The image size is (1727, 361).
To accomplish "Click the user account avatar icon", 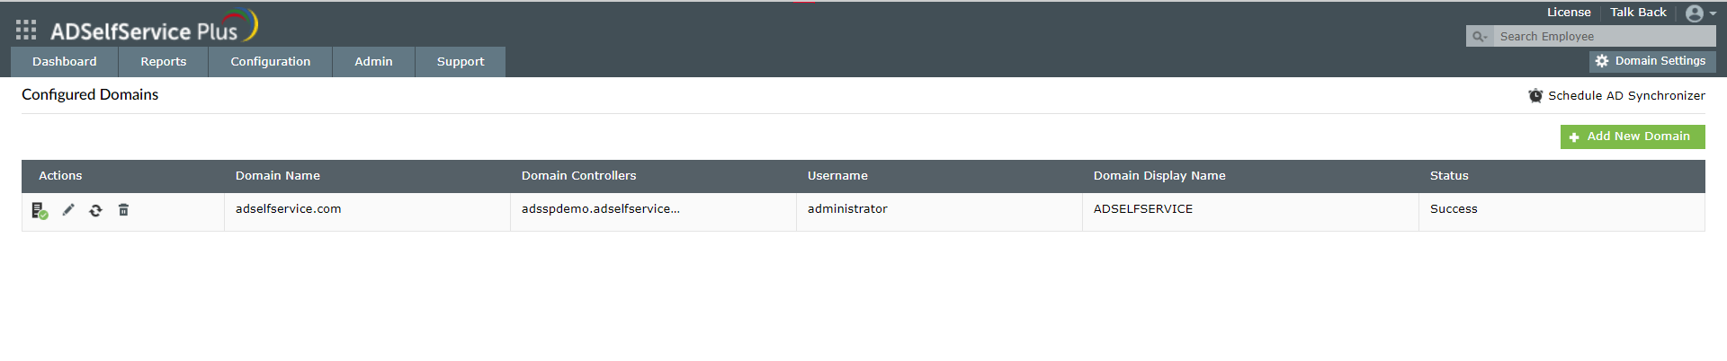I will point(1695,13).
